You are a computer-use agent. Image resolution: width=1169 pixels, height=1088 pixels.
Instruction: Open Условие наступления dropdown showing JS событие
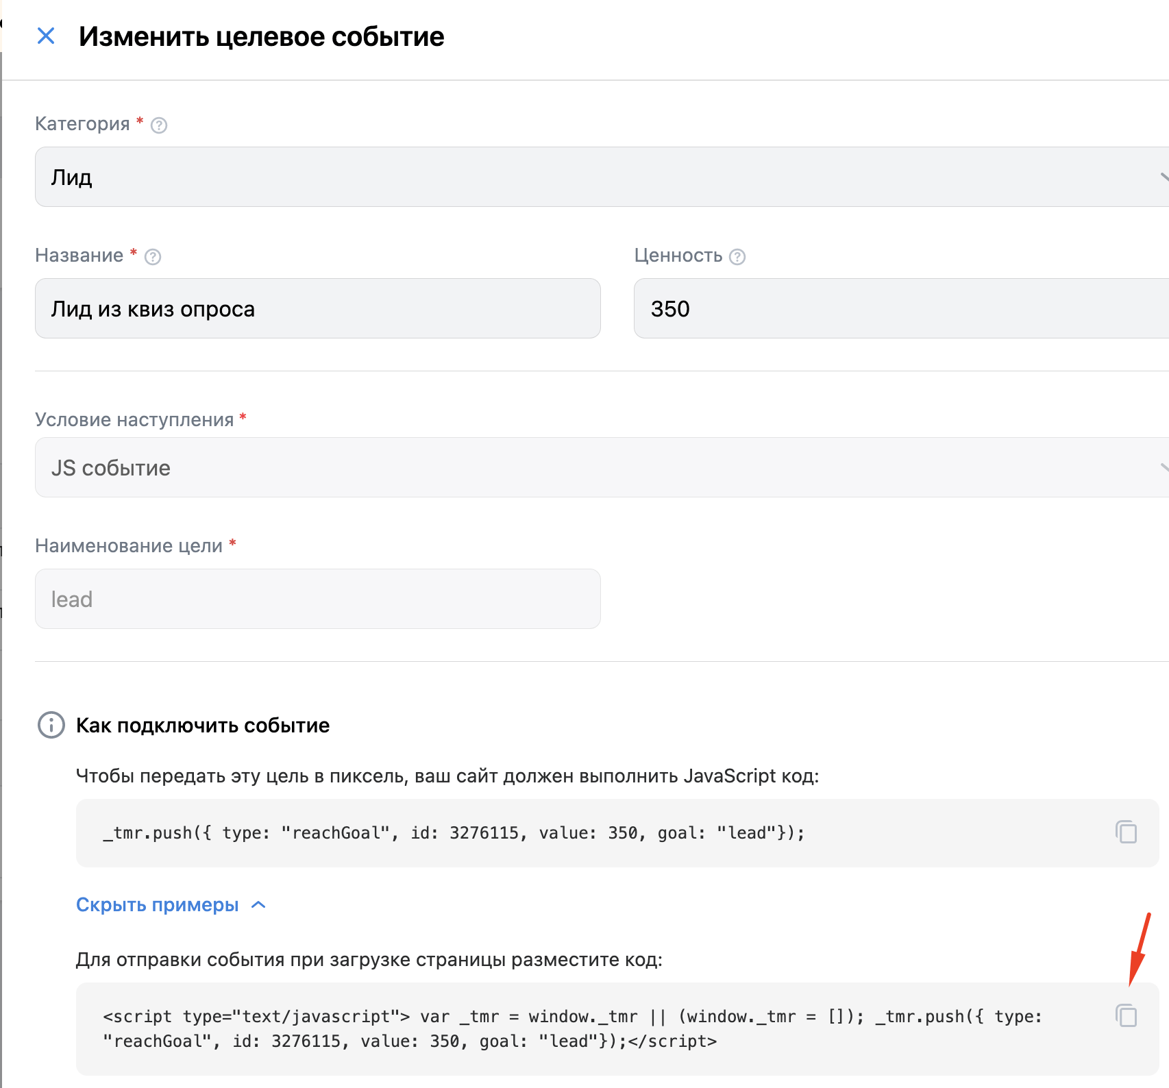point(602,467)
